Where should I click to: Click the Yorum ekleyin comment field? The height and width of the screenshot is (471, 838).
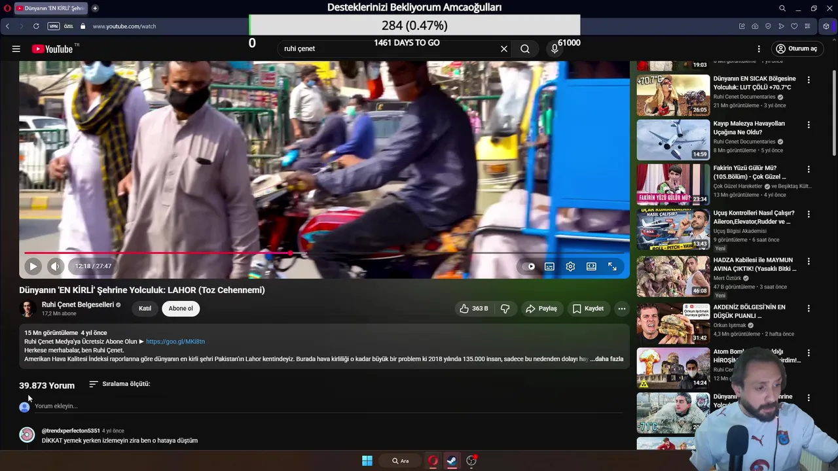[327, 406]
